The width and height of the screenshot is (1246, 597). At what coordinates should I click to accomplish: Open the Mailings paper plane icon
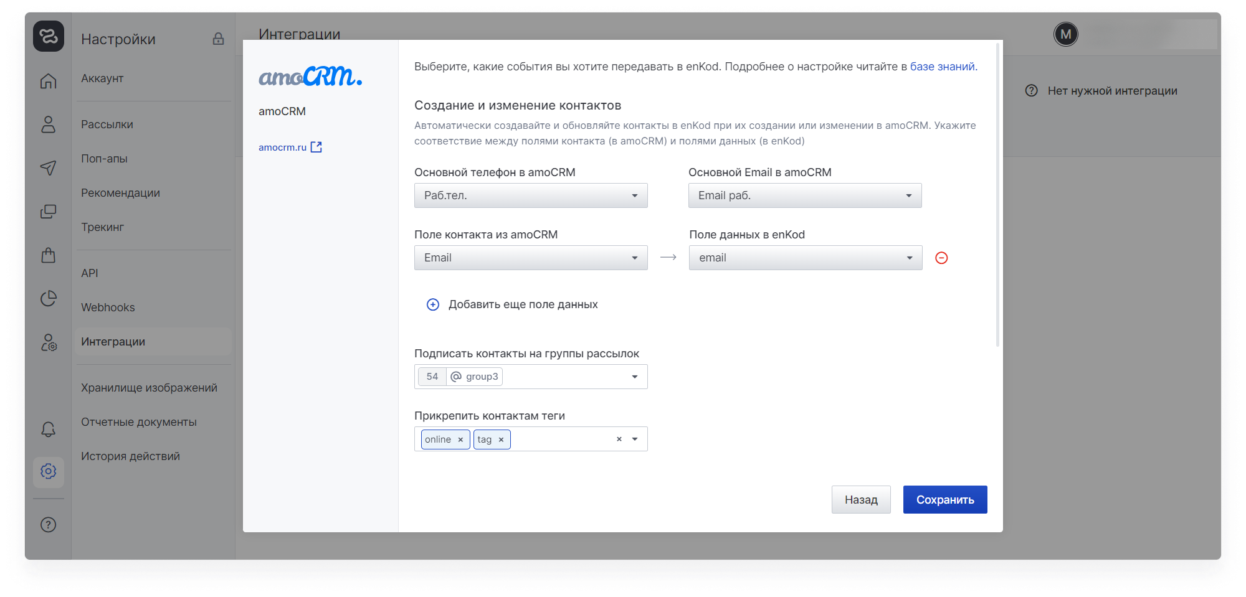pos(49,168)
